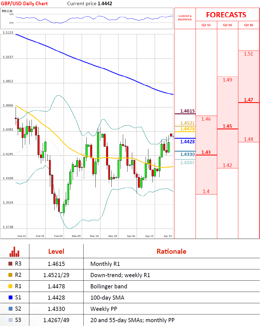
Task: Click the 100-day SMA rationale
Action: coord(107,297)
